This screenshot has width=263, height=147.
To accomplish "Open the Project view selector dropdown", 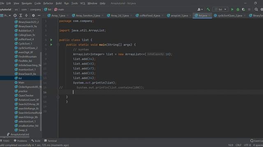I will pyautogui.click(x=5, y=16).
